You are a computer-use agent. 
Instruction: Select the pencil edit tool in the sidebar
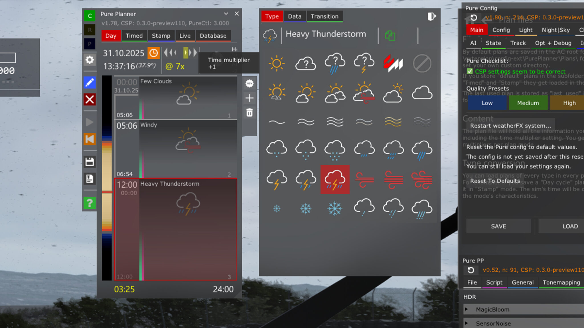(90, 82)
